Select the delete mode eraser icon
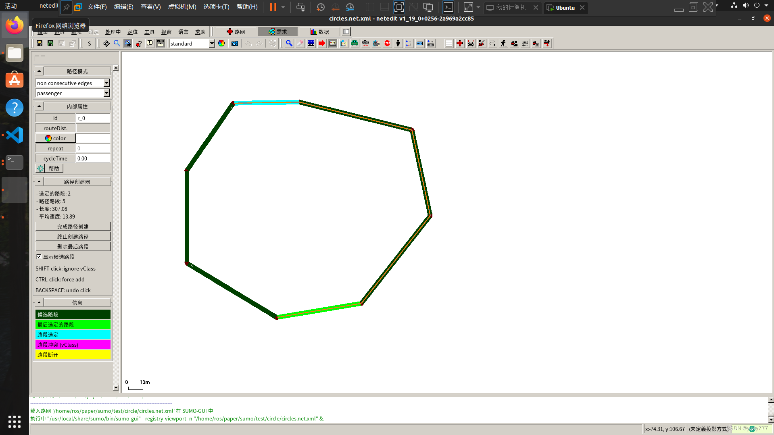The image size is (774, 435). (300, 44)
